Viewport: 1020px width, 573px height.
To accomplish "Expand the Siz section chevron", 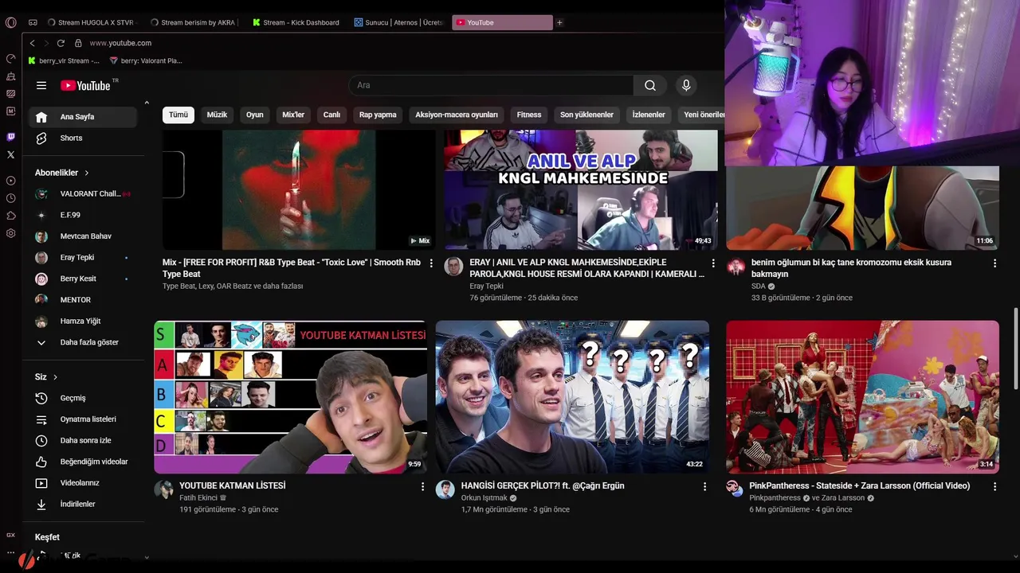I will click(56, 377).
